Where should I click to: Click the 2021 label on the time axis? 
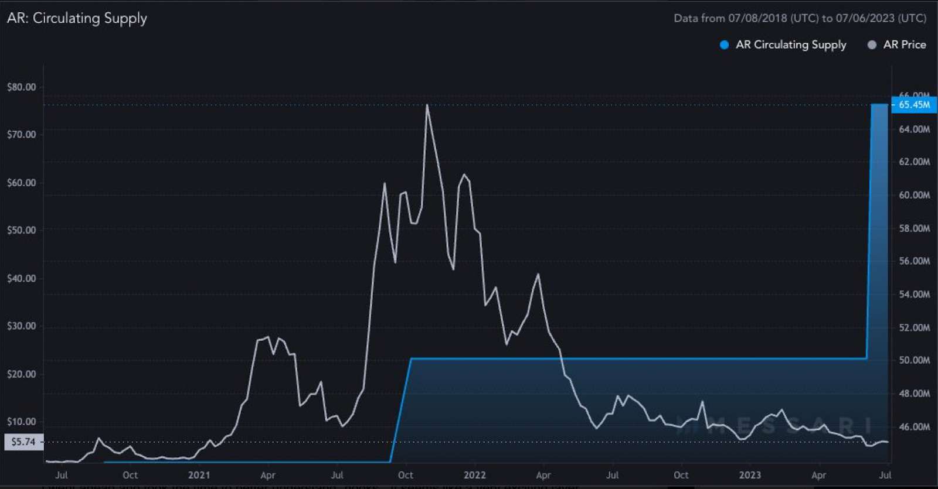(199, 475)
